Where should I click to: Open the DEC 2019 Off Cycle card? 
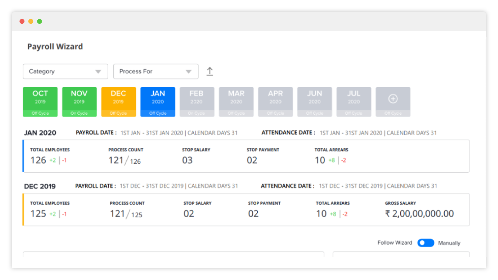pyautogui.click(x=118, y=101)
